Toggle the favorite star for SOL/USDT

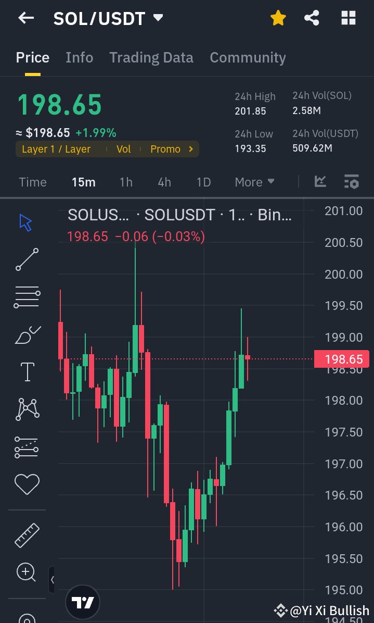[x=278, y=17]
